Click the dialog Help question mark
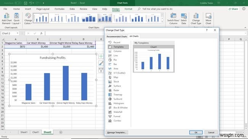Screen dimensions: 248x139 [x=207, y=30]
